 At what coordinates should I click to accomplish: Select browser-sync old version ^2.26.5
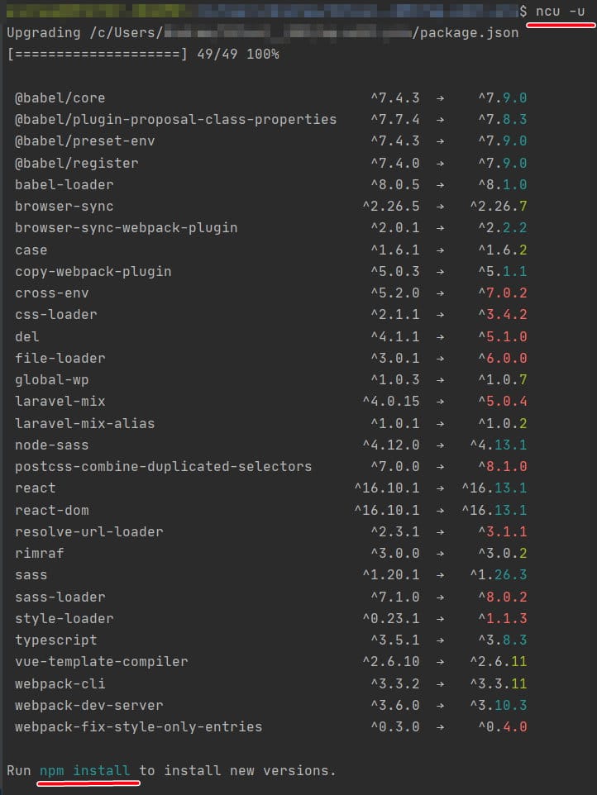(391, 207)
